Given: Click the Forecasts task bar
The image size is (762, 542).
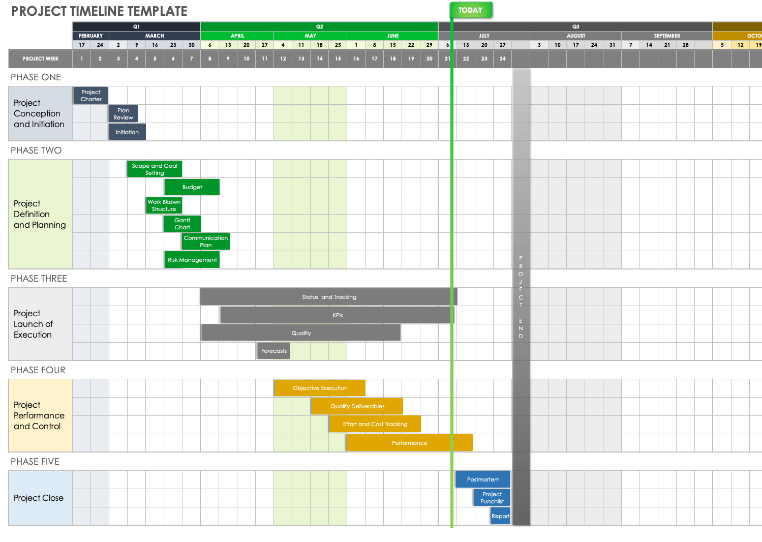Looking at the screenshot, I should tap(274, 351).
